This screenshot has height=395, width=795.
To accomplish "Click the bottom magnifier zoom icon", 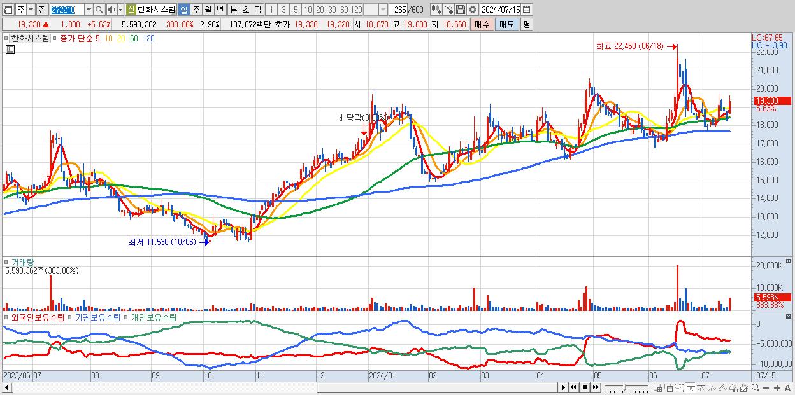I will pyautogui.click(x=756, y=387).
